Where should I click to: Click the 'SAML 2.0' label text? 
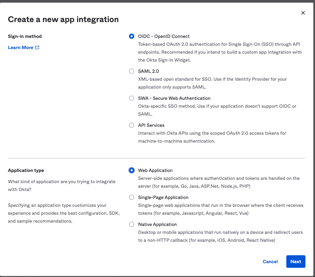tap(148, 71)
